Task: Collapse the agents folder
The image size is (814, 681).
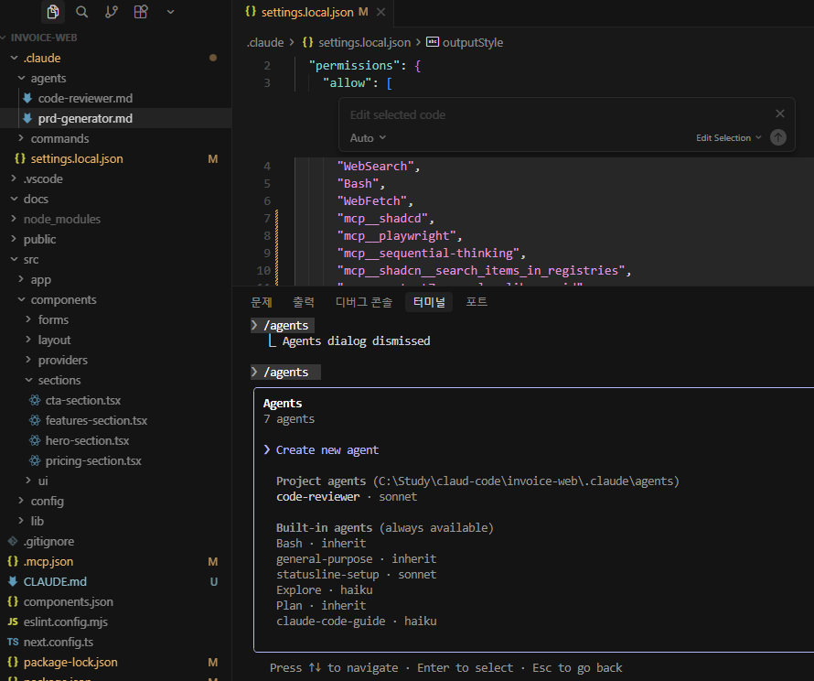Action: (x=48, y=78)
